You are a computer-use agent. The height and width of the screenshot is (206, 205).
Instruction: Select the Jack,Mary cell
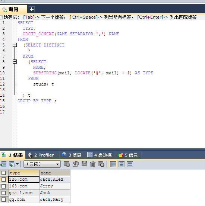[55, 200]
